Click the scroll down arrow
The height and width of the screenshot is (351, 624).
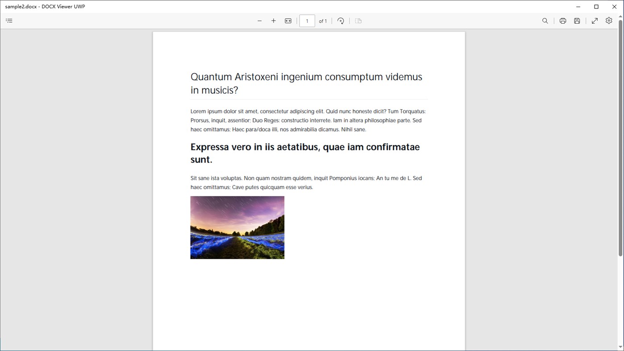point(620,347)
